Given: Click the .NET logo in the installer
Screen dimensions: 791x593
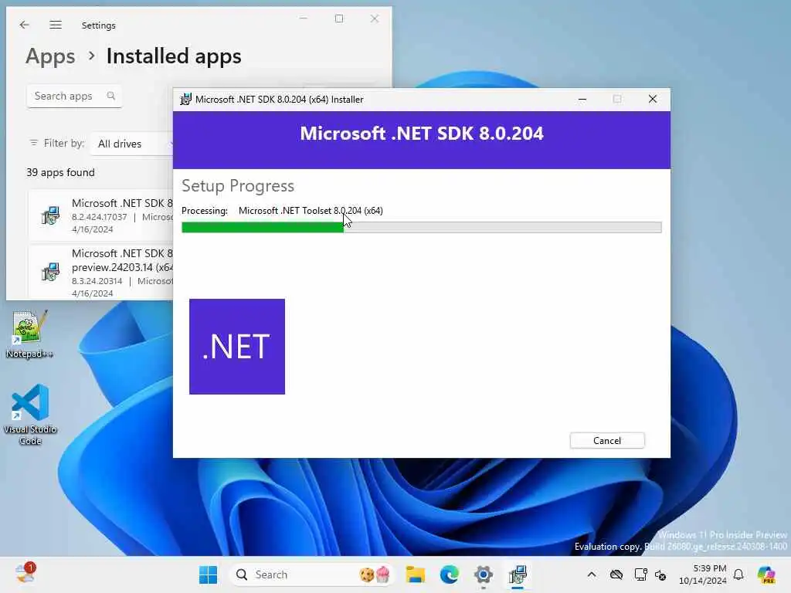Looking at the screenshot, I should pyautogui.click(x=237, y=347).
